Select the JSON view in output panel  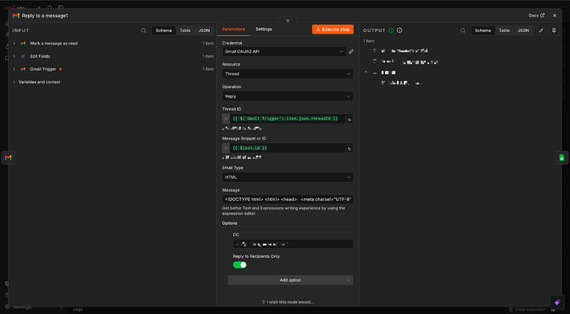click(x=523, y=30)
